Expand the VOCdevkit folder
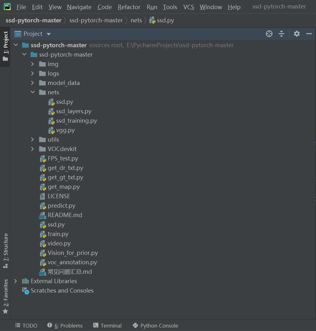This screenshot has width=316, height=331. (x=32, y=149)
